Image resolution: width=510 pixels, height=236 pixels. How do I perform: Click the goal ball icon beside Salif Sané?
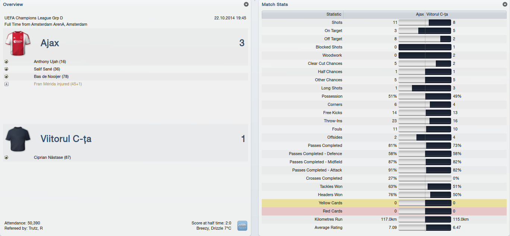pyautogui.click(x=6, y=69)
